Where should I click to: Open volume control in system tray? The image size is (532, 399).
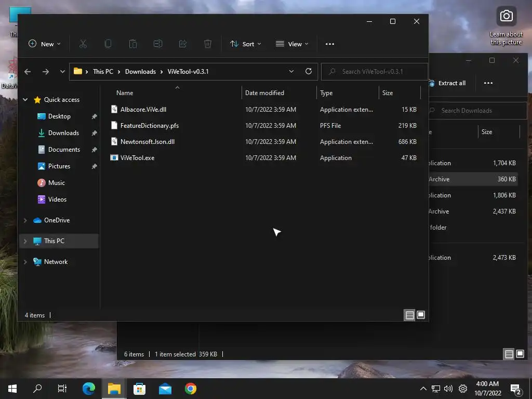[448, 389]
